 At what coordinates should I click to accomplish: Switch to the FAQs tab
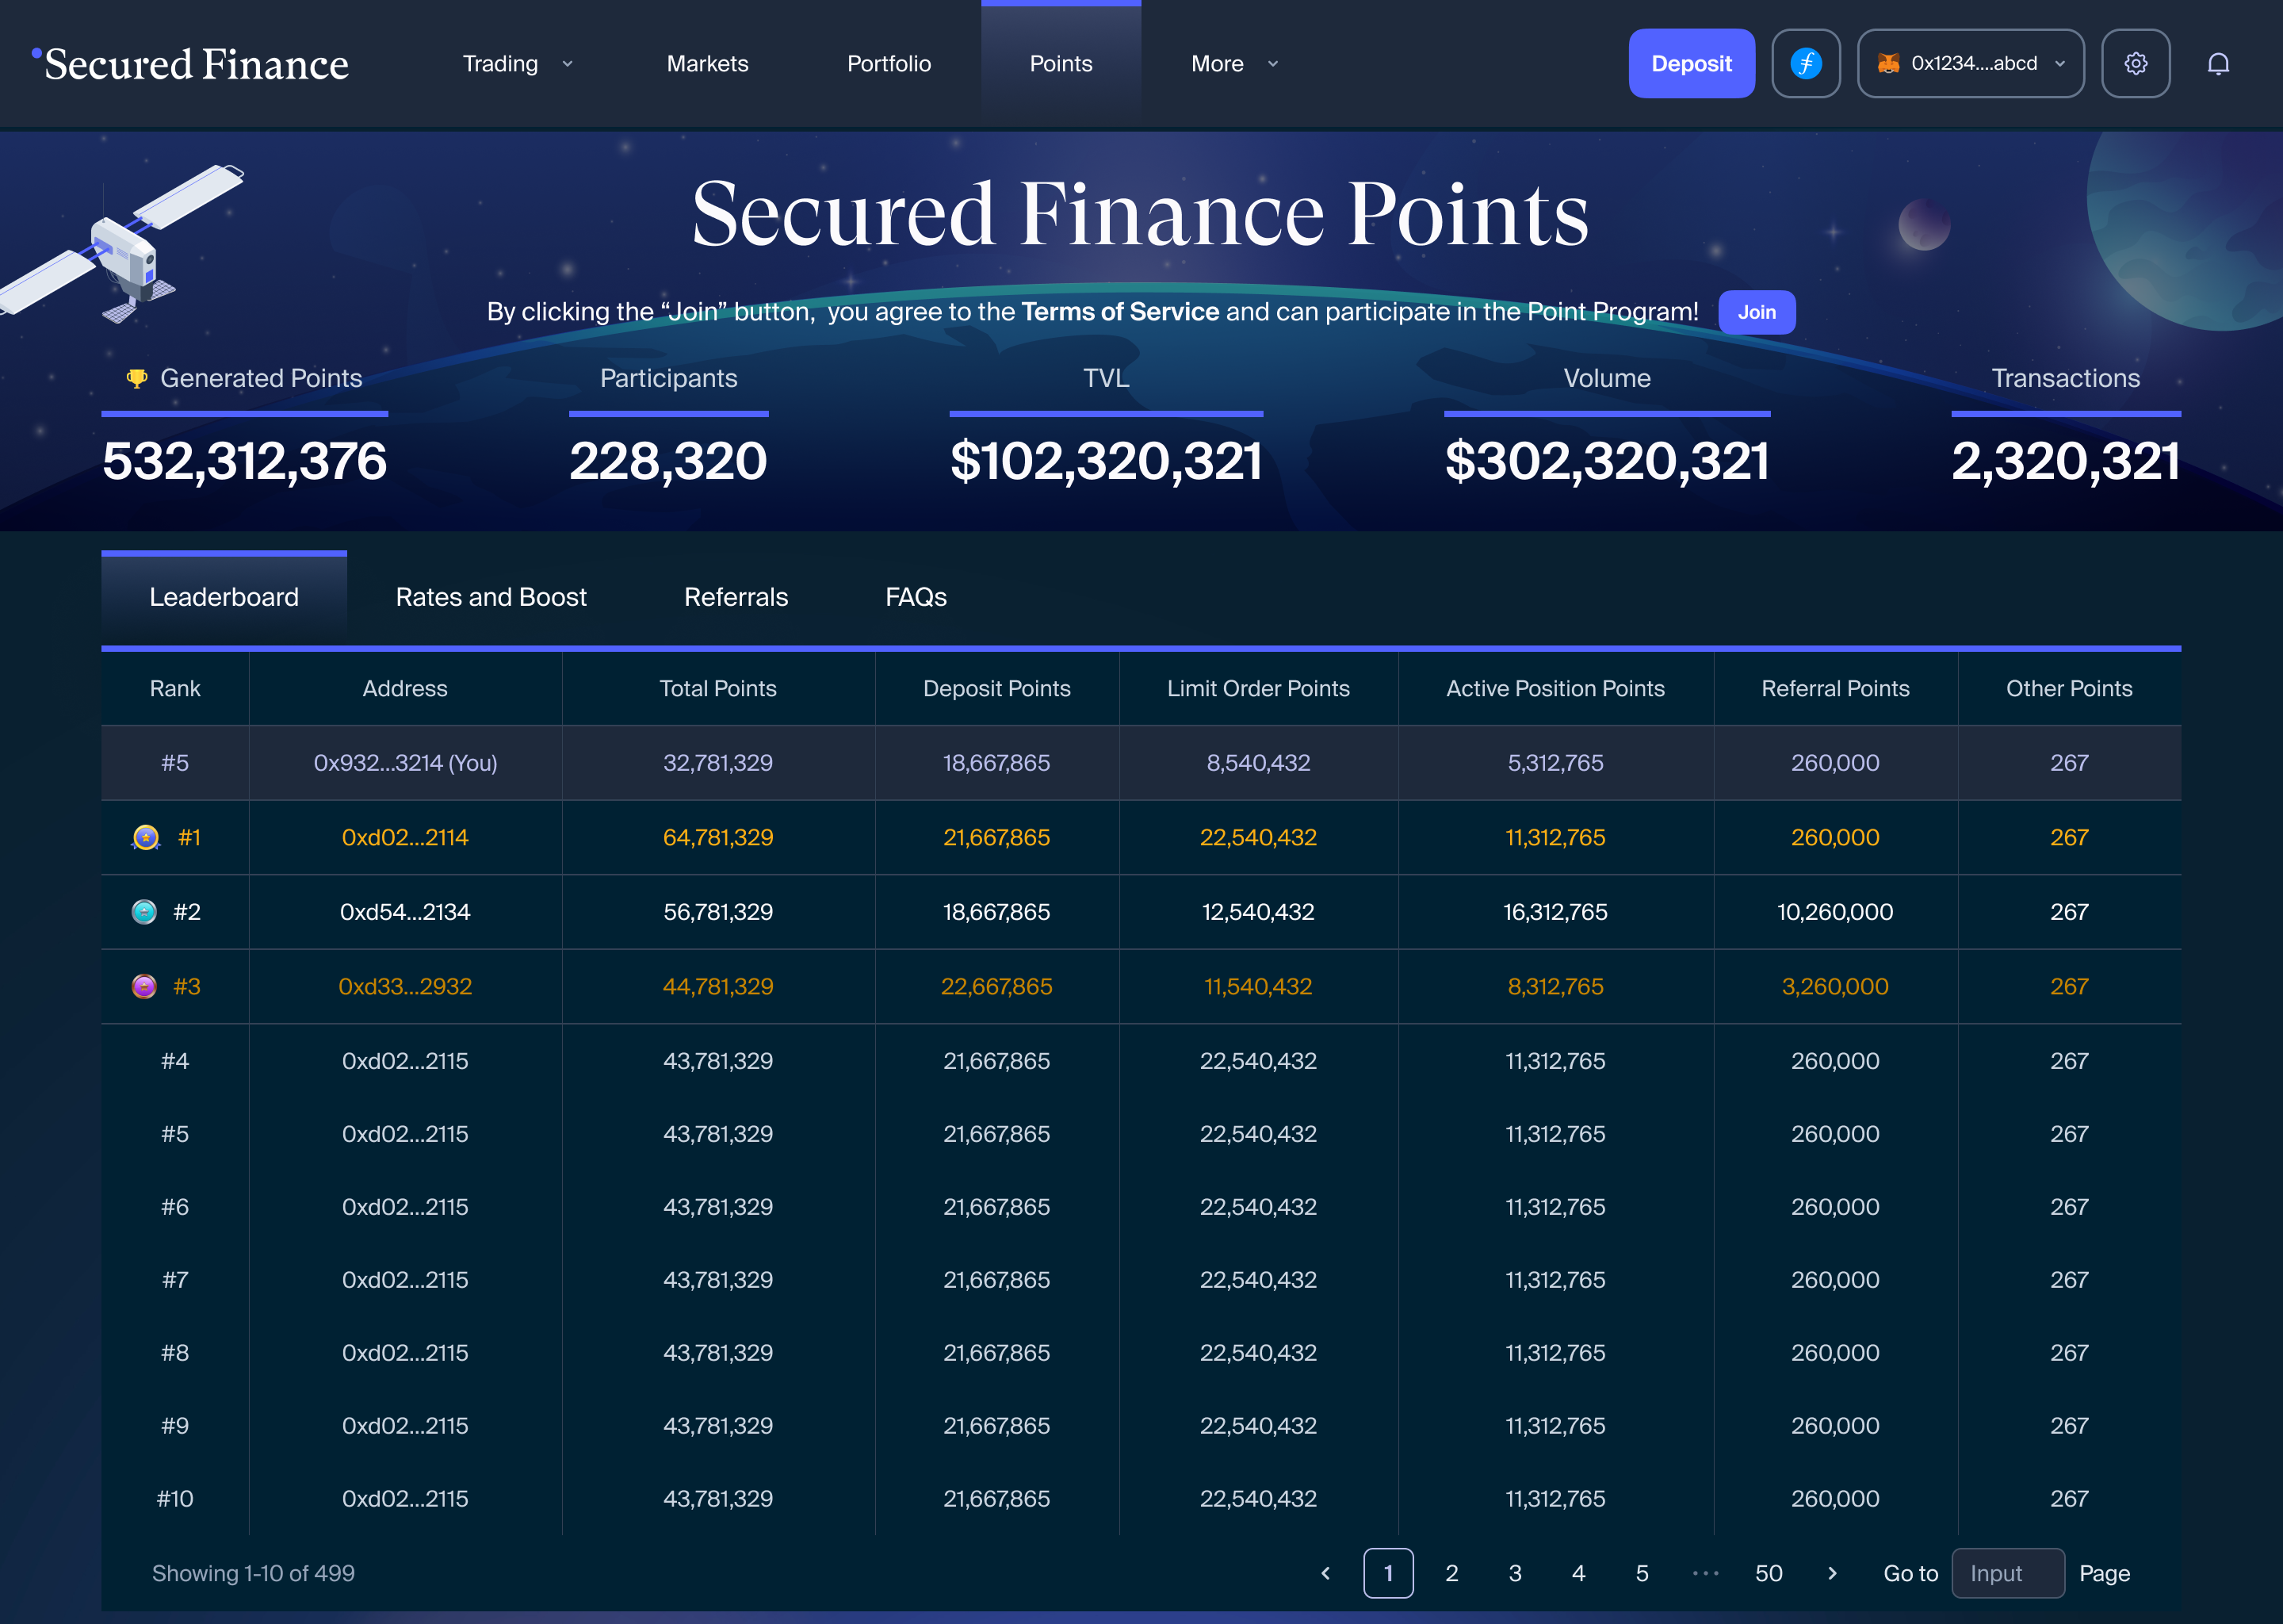click(x=916, y=597)
